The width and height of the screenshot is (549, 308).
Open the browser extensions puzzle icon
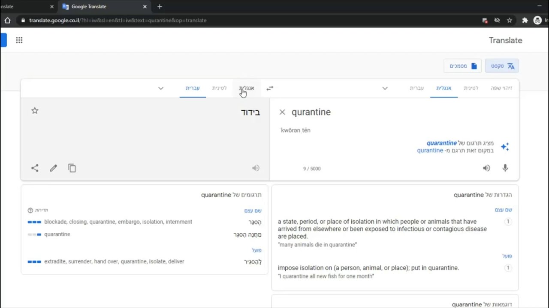tap(525, 20)
